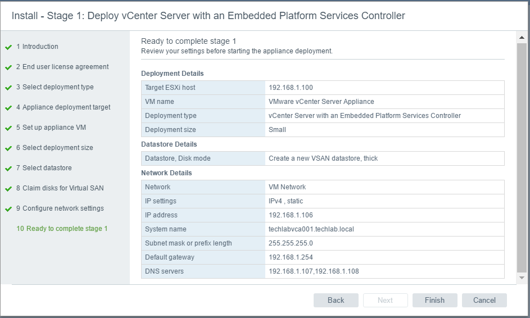Click the Deployment size value Small
This screenshot has height=318, width=530.
(x=277, y=130)
